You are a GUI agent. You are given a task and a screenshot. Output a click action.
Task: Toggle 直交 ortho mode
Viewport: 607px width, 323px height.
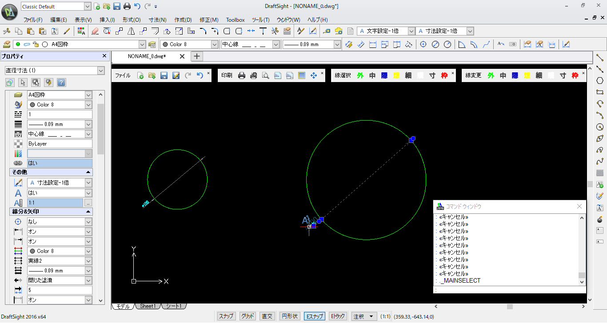click(x=268, y=316)
